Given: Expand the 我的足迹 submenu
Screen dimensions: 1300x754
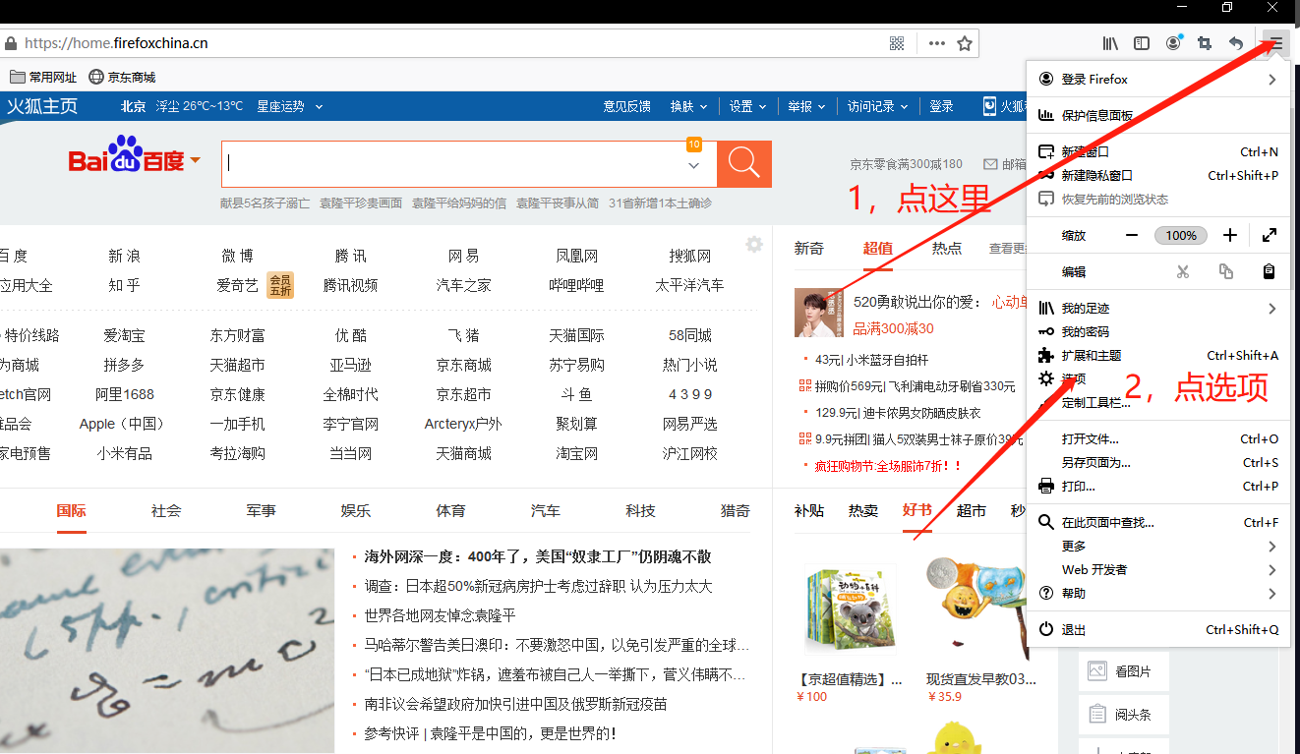Looking at the screenshot, I should pos(1157,308).
